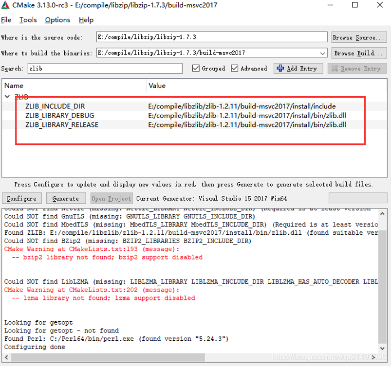Click the 'Configuring done' log line

(x=35, y=347)
